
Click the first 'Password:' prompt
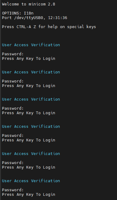tap(13, 54)
